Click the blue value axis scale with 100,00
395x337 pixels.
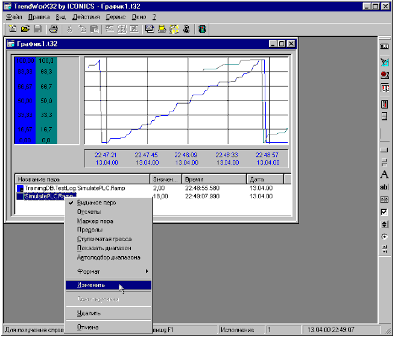25,101
